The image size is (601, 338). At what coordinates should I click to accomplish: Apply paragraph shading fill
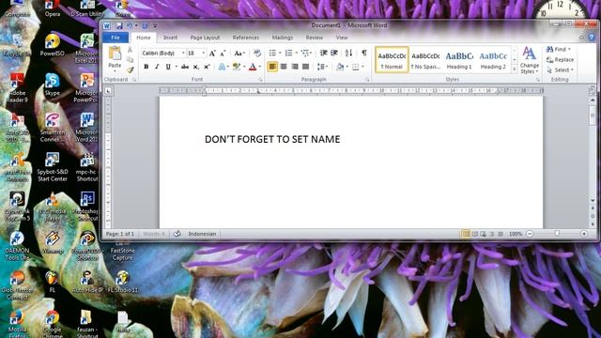340,67
